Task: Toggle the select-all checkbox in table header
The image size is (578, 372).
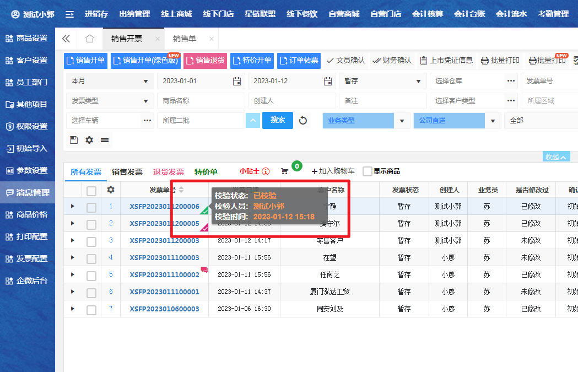Action: tap(91, 190)
